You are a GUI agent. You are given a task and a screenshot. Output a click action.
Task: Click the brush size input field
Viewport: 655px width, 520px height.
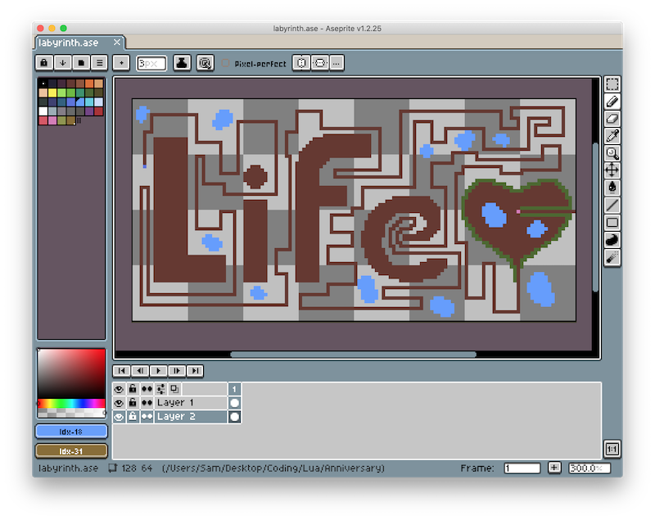[x=151, y=62]
